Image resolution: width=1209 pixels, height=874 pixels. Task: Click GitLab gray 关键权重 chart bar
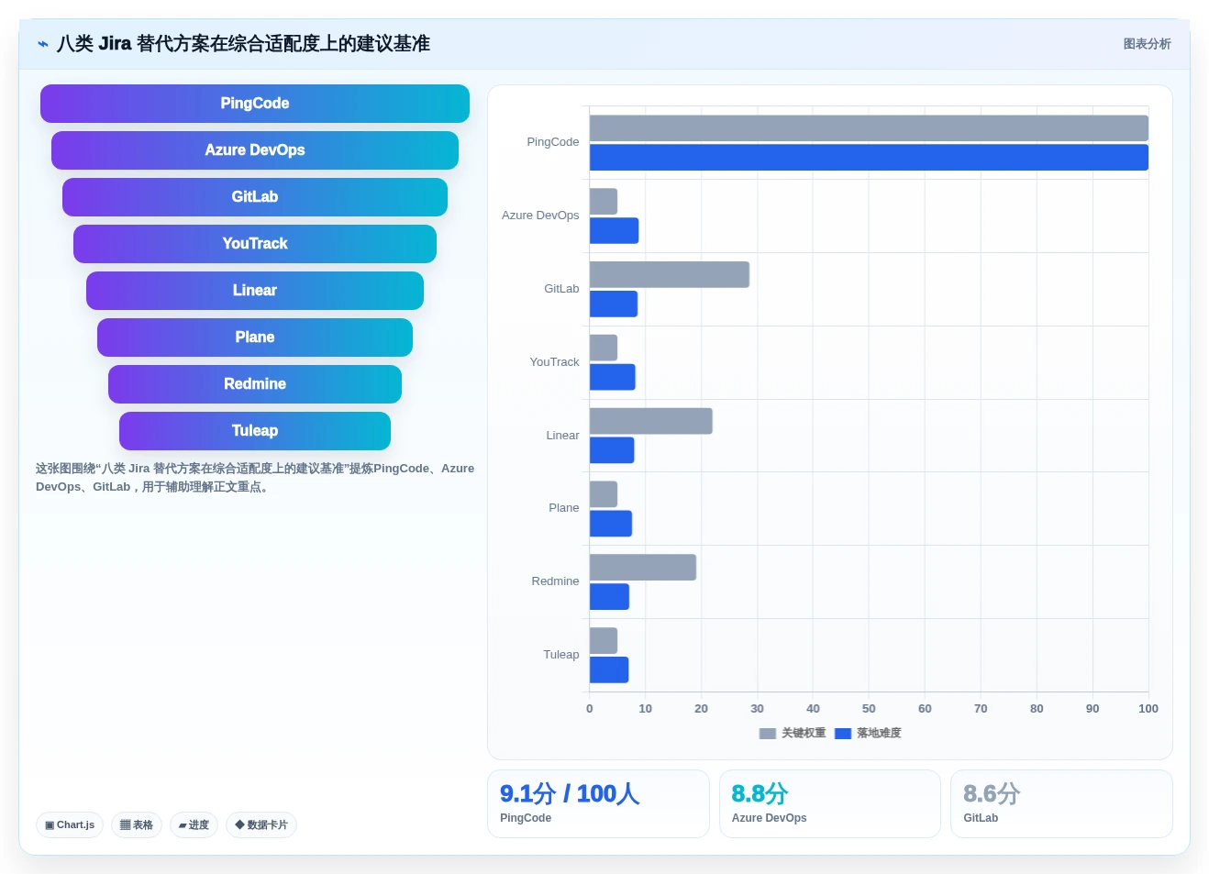point(670,275)
